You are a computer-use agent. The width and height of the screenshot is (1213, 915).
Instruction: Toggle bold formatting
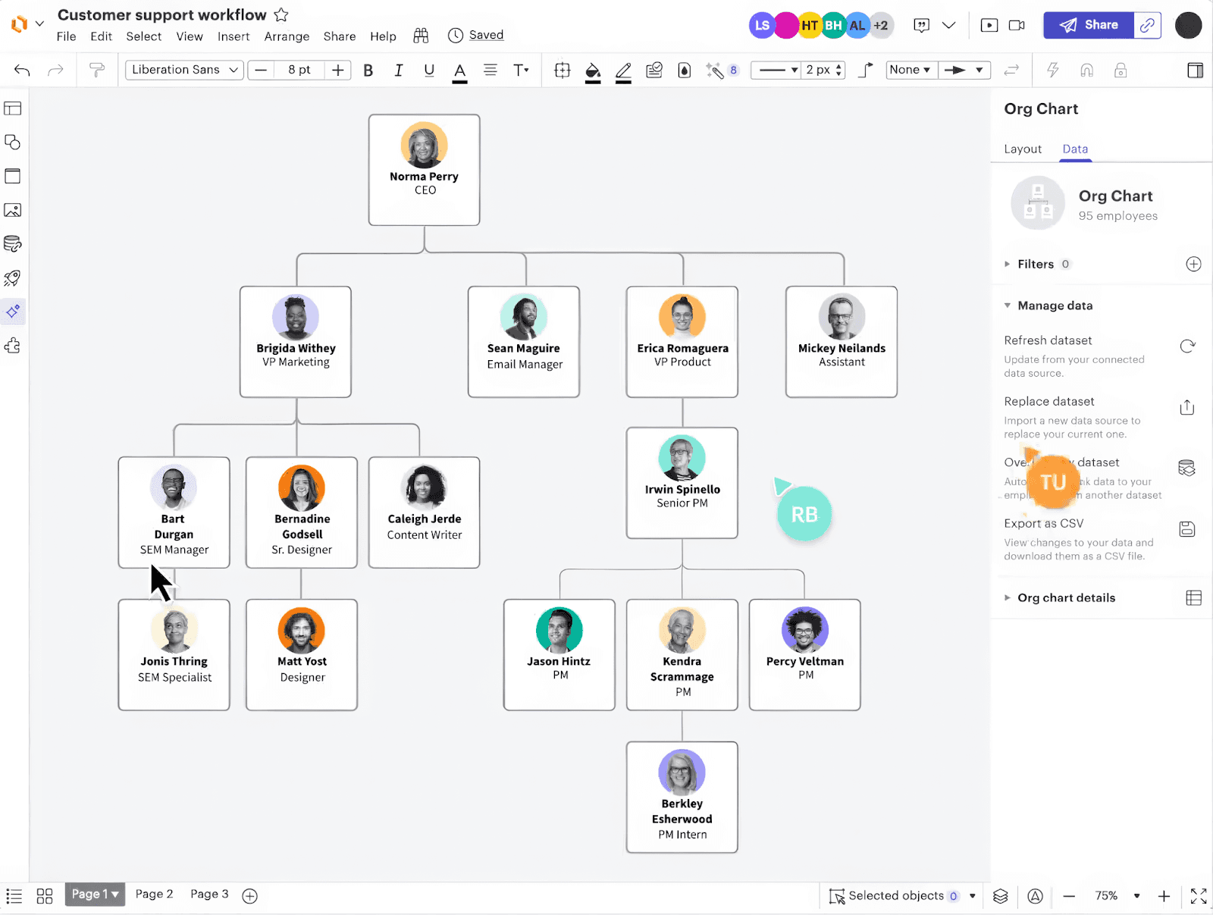[x=368, y=71]
